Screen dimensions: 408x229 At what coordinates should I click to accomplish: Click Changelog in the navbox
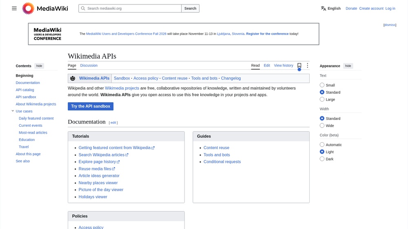[x=231, y=78]
